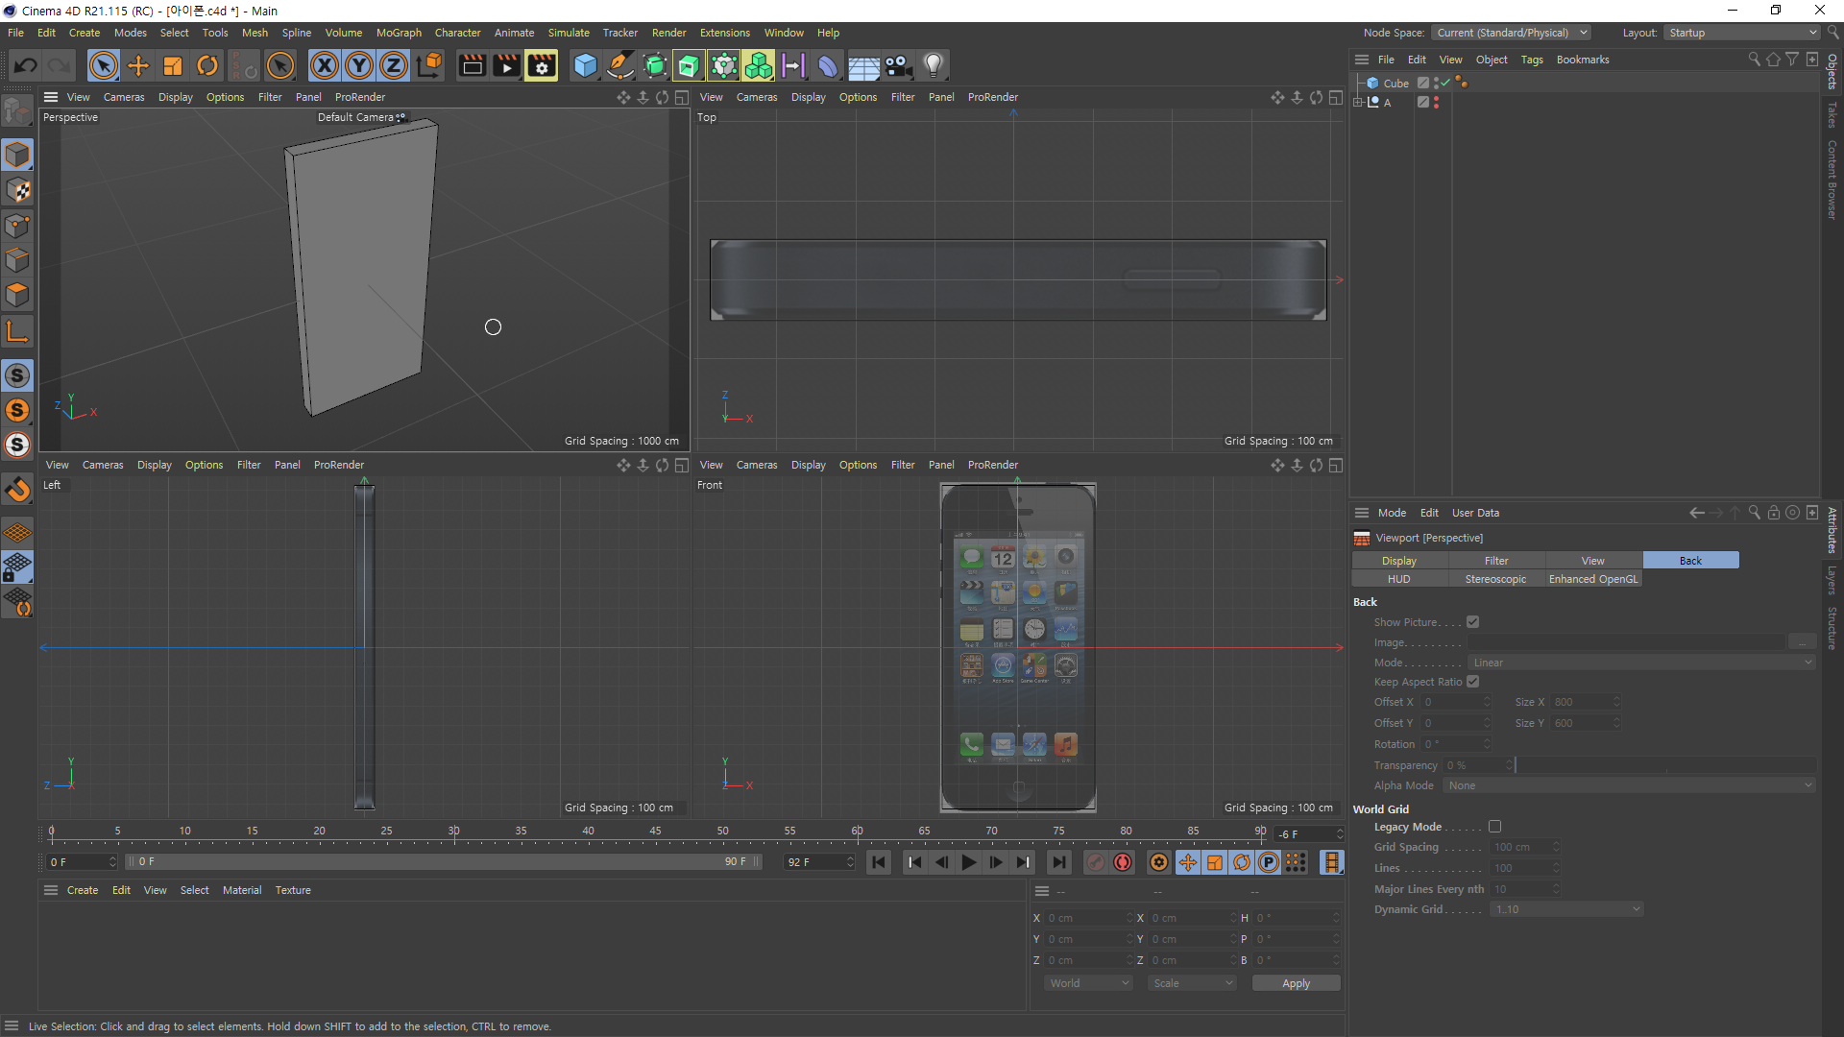Click the Scale tool icon

[173, 65]
